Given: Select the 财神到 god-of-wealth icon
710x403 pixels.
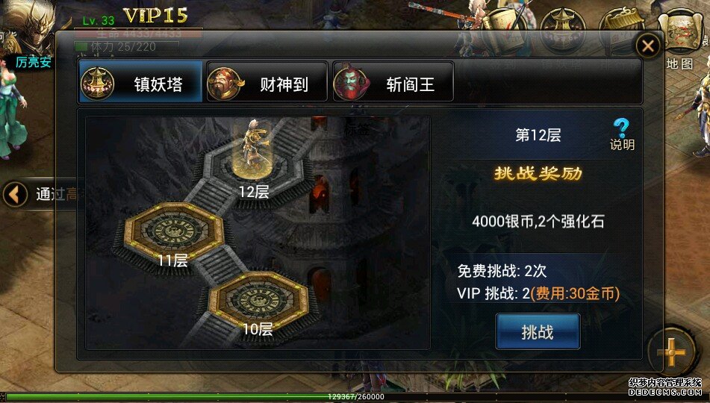Looking at the screenshot, I should point(225,84).
